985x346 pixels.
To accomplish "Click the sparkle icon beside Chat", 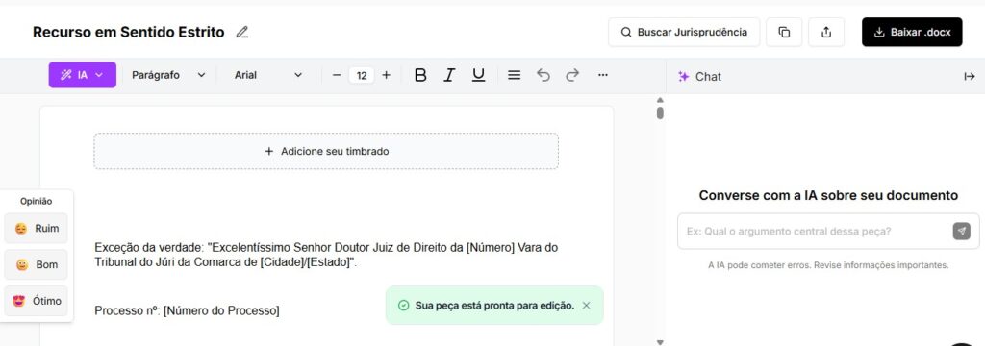I will [x=684, y=76].
